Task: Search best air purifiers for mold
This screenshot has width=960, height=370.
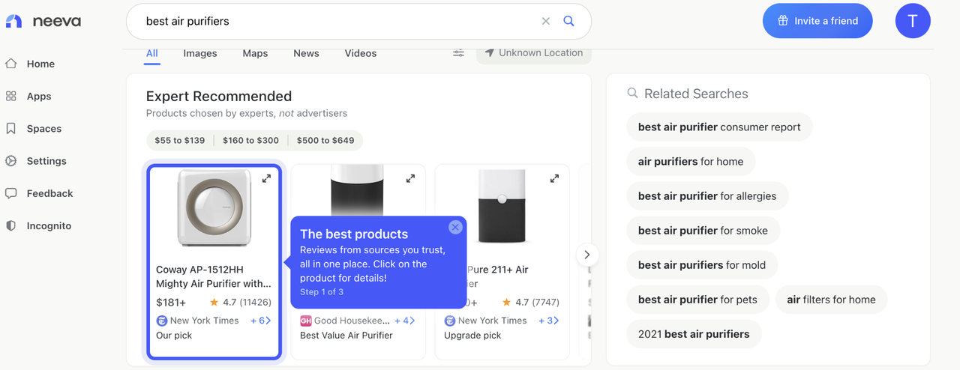Action: (702, 265)
